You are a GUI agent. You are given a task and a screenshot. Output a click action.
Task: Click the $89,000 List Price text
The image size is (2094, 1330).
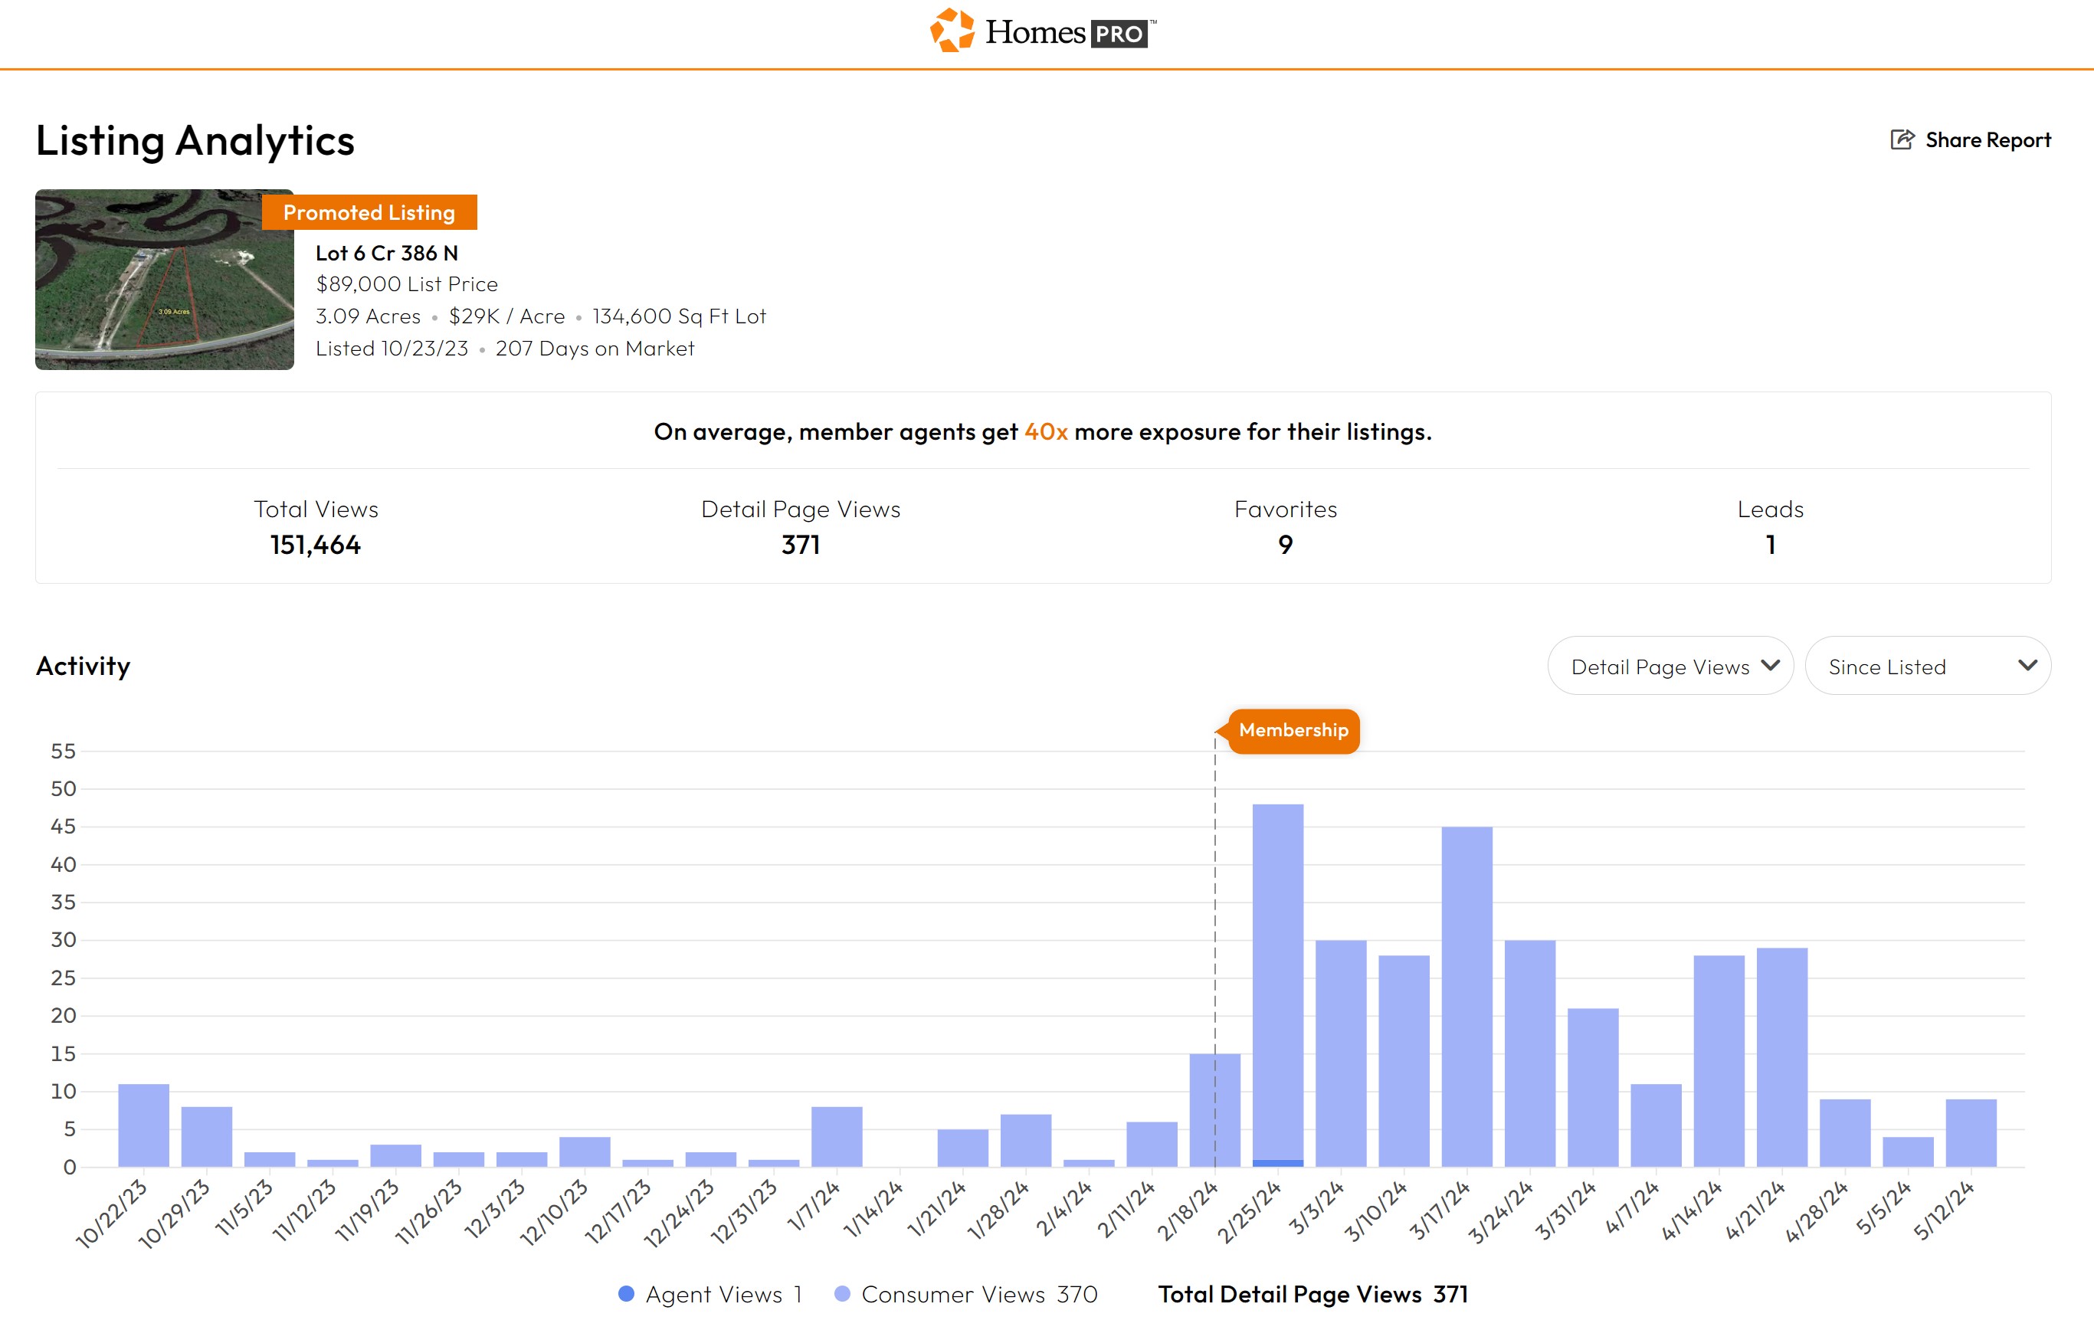coord(407,284)
